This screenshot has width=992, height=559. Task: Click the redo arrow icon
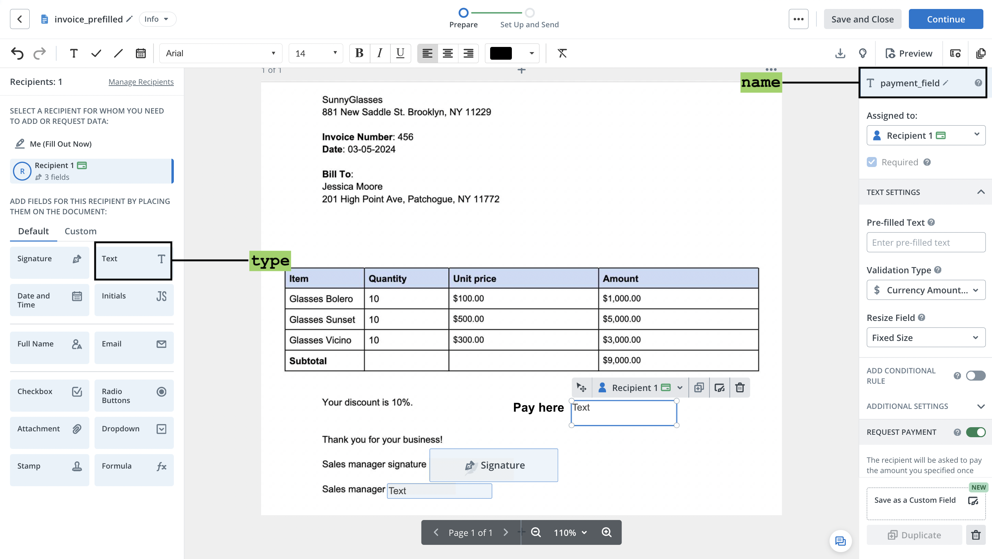click(39, 53)
